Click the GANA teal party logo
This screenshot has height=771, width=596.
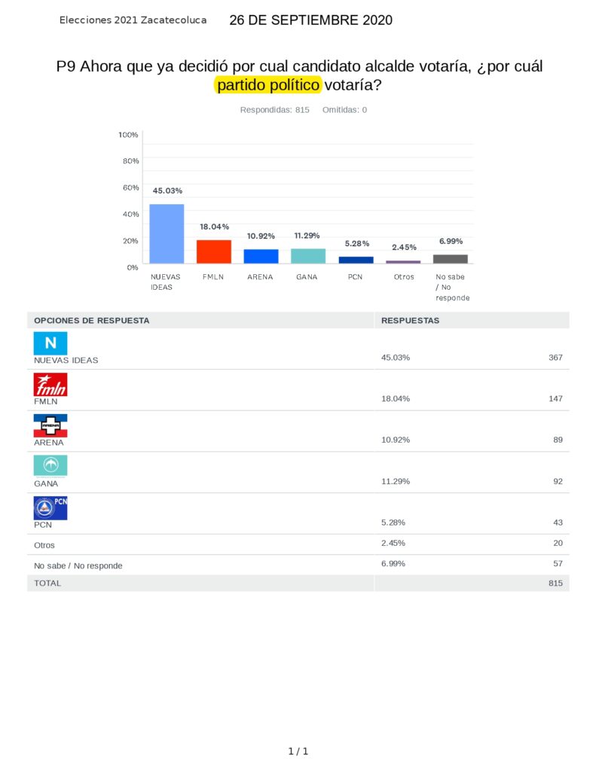50,466
